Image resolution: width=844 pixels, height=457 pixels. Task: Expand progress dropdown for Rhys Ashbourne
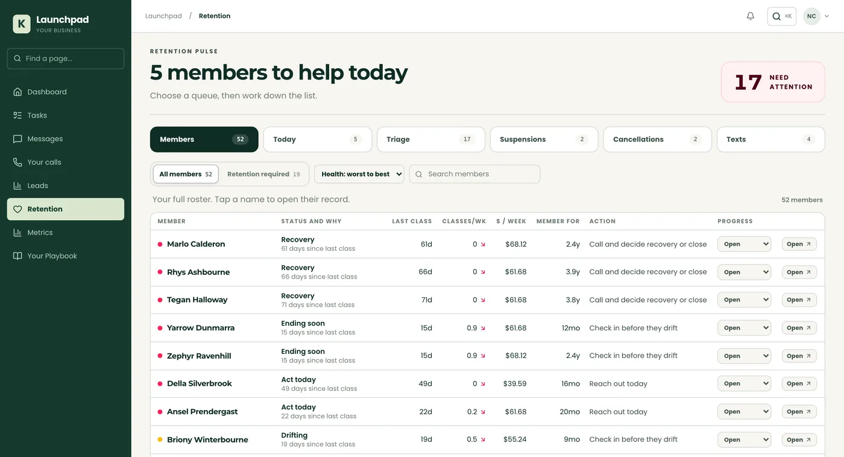coord(744,272)
